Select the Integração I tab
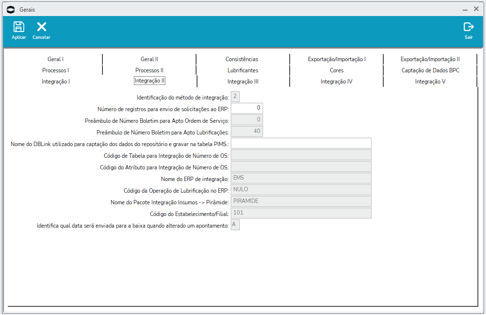Screen dimensions: 486x315 click(56, 82)
